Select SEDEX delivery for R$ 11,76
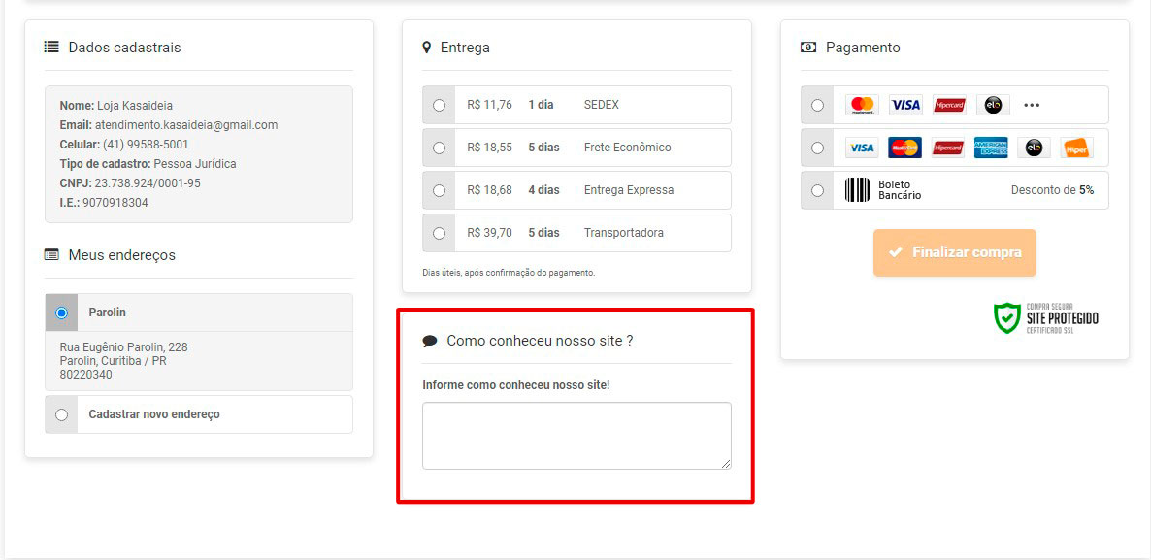The height and width of the screenshot is (560, 1151). pos(440,105)
